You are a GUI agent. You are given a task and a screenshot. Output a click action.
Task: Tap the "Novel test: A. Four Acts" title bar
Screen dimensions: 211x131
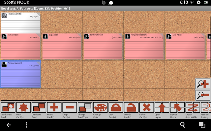click(105, 9)
